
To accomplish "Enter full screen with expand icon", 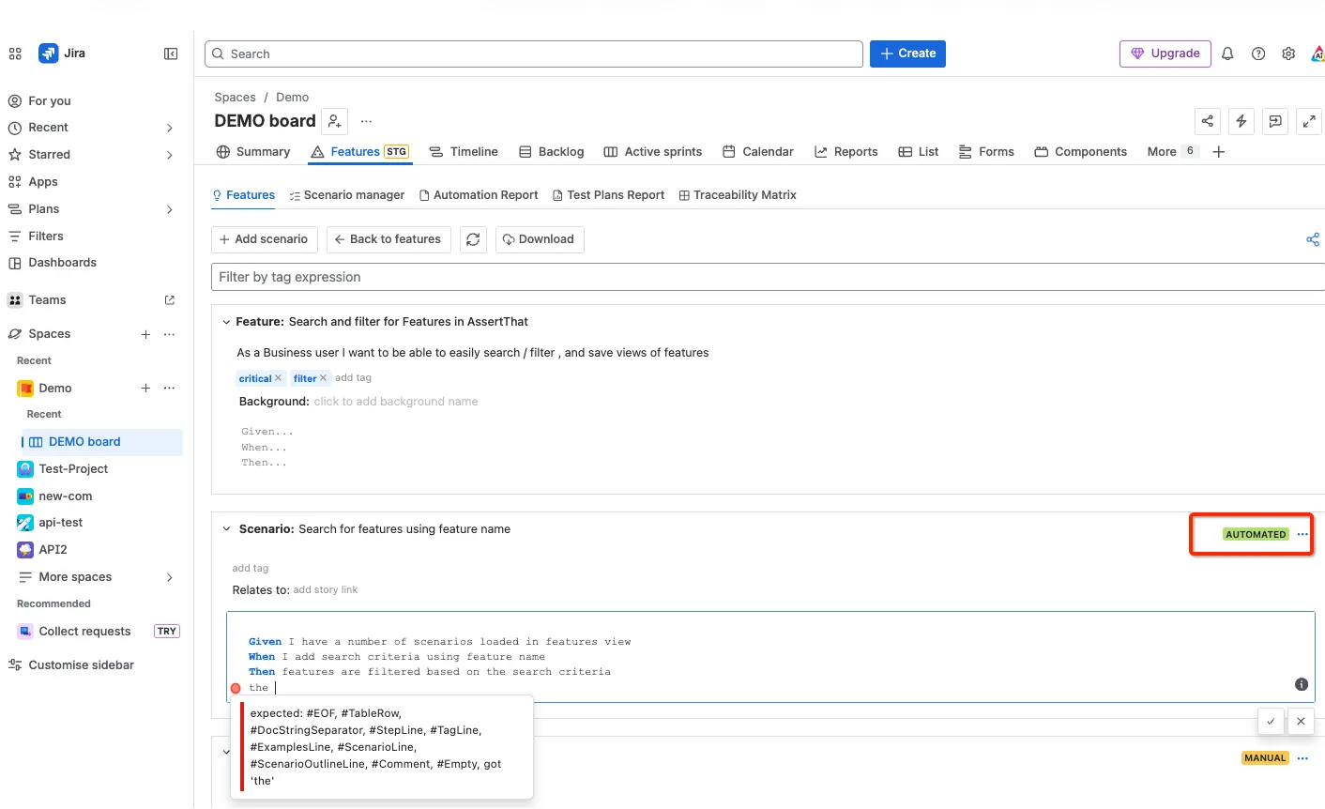I will click(x=1309, y=121).
